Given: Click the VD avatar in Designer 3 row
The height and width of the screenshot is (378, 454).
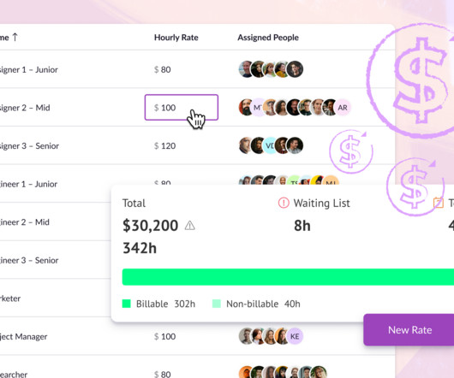Looking at the screenshot, I should 270,145.
